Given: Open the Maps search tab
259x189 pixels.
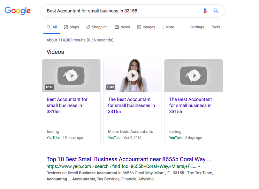Looking at the screenshot, I should (x=72, y=27).
